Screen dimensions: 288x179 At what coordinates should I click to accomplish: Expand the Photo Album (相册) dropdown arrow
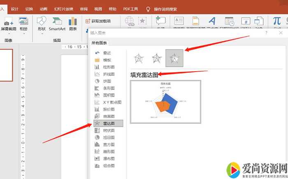tap(23, 34)
